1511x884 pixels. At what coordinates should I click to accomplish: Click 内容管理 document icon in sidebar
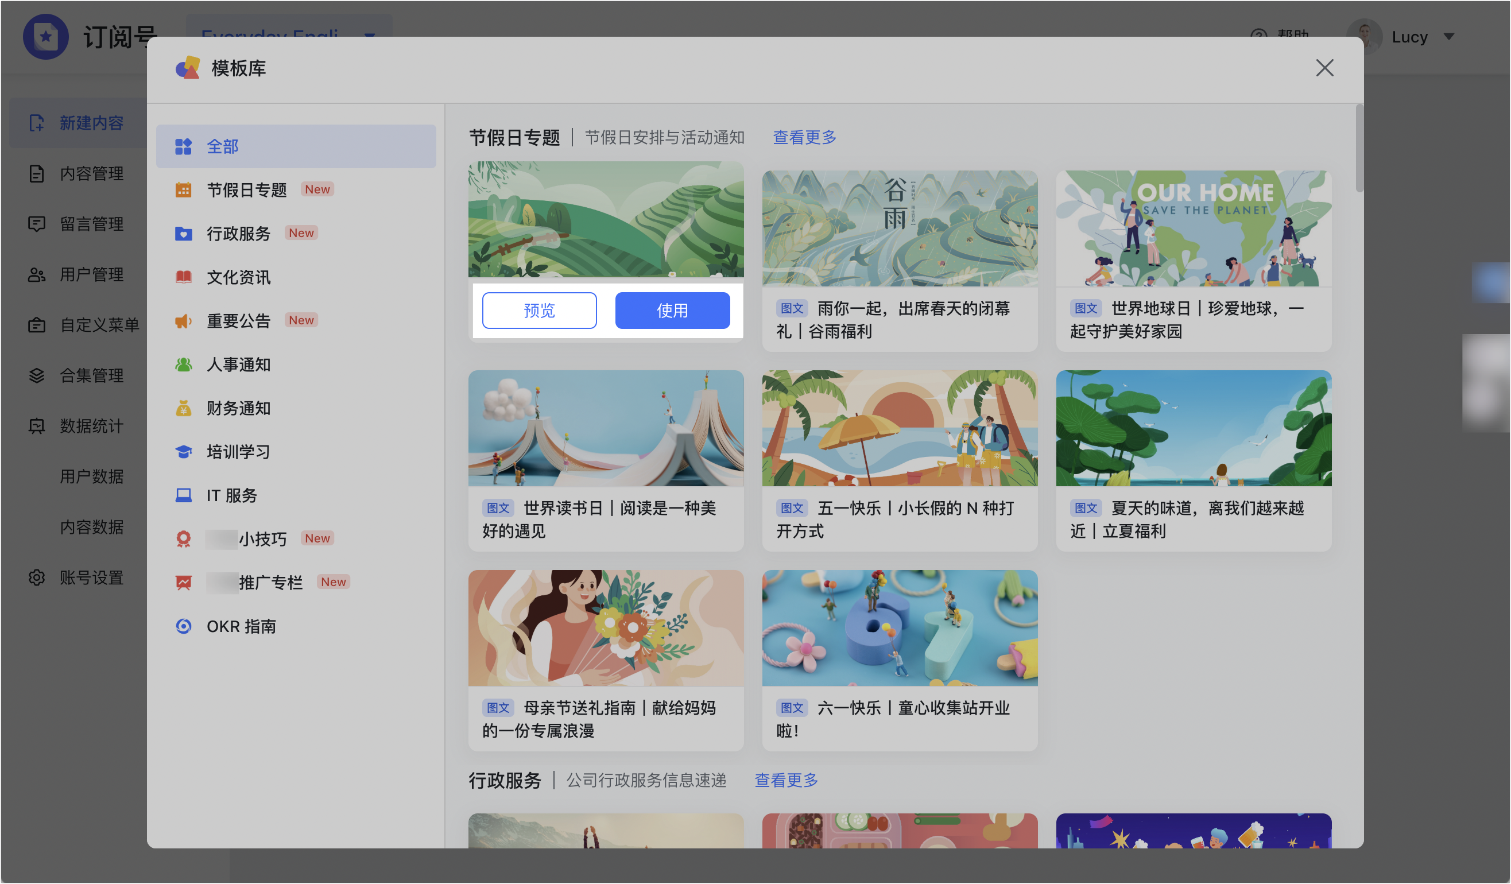point(37,173)
